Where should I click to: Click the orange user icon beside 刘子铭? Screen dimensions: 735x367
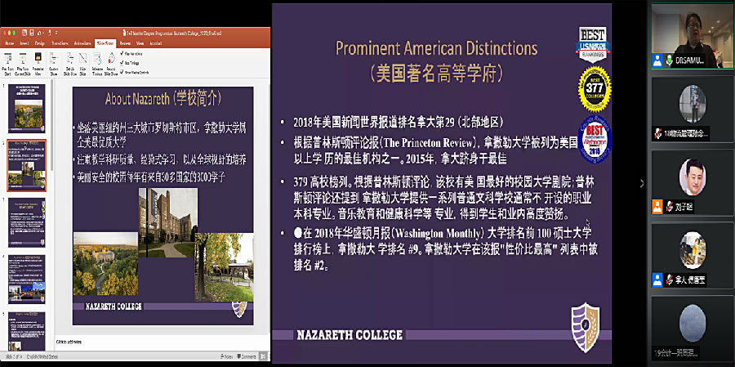click(657, 206)
